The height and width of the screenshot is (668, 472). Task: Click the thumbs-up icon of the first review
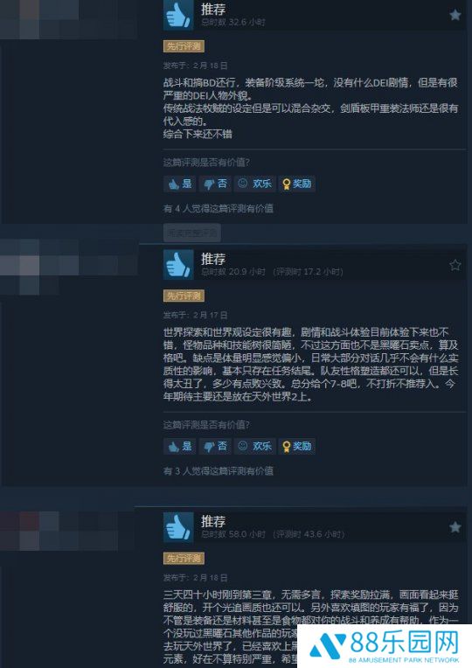178,16
